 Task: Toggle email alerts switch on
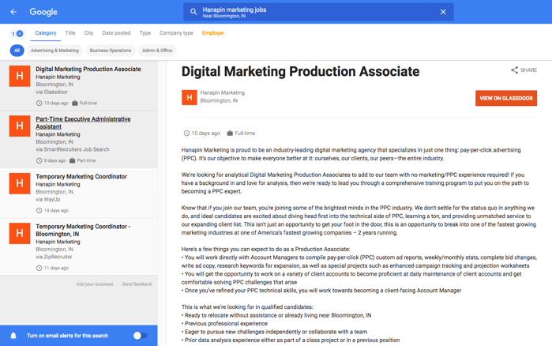pos(140,336)
